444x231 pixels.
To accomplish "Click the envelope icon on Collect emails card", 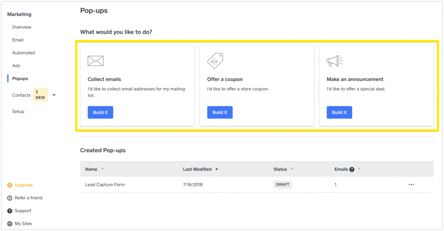I will (x=95, y=61).
